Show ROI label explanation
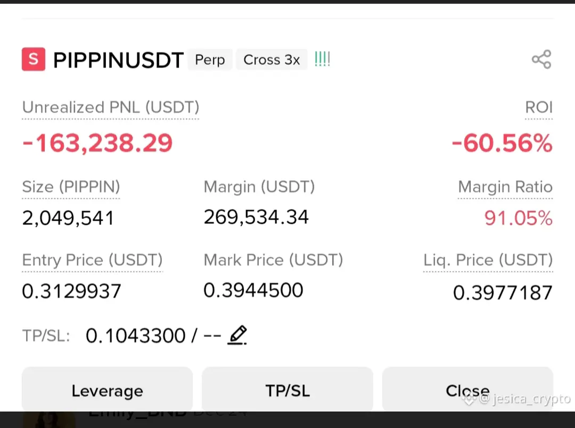Image resolution: width=575 pixels, height=428 pixels. click(x=539, y=107)
